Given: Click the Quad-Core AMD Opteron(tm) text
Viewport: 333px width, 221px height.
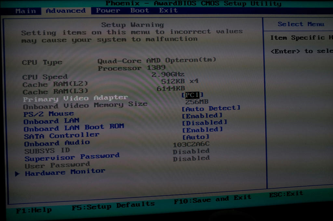Looking at the screenshot, I should (x=157, y=60).
